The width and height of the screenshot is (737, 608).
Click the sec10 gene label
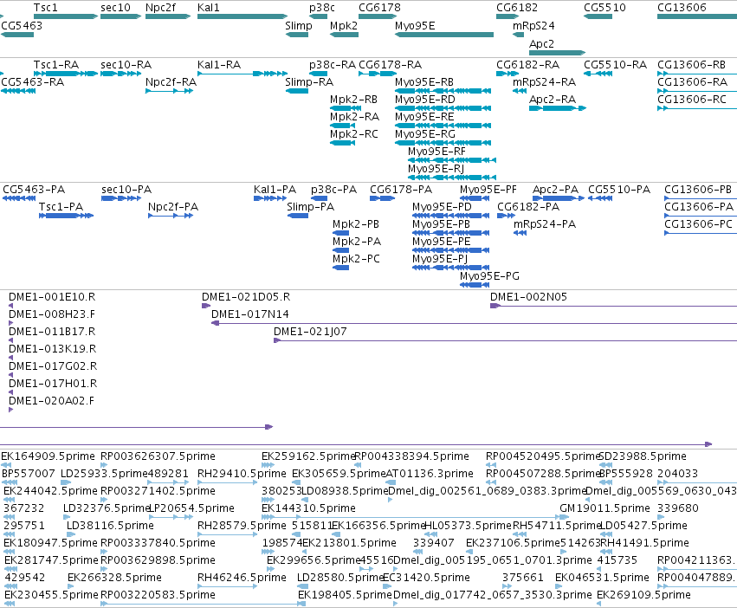[x=115, y=8]
